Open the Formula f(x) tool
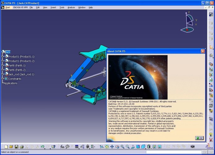215x155 pixels. 62,147
